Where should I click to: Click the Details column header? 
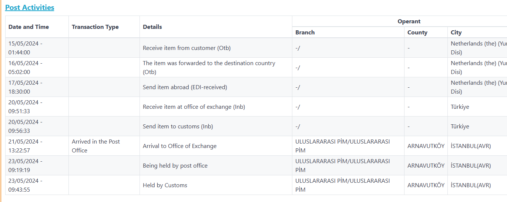[x=152, y=27]
